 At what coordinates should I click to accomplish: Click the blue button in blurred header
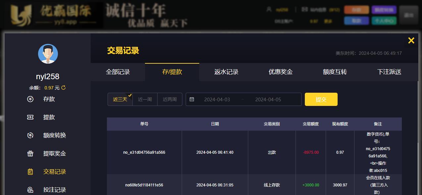pyautogui.click(x=356, y=21)
